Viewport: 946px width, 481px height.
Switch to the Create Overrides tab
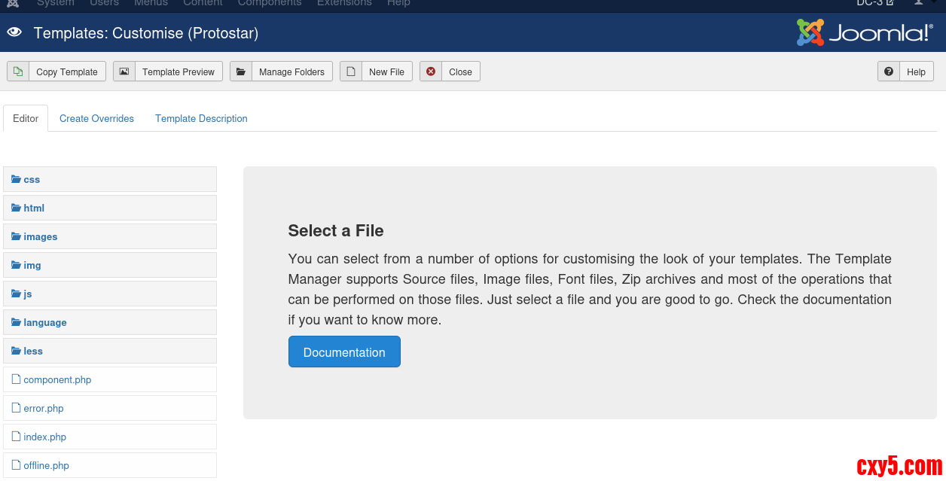[x=96, y=118]
